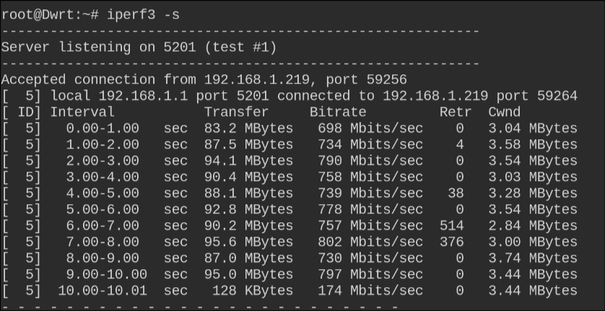Click the Transfer column header
This screenshot has height=311, width=605.
(x=236, y=112)
